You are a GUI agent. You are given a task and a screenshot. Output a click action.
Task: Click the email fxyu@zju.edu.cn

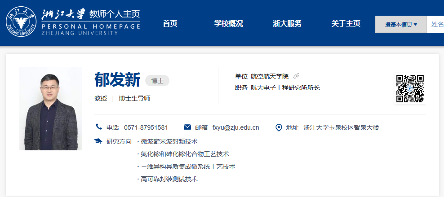[x=235, y=127]
